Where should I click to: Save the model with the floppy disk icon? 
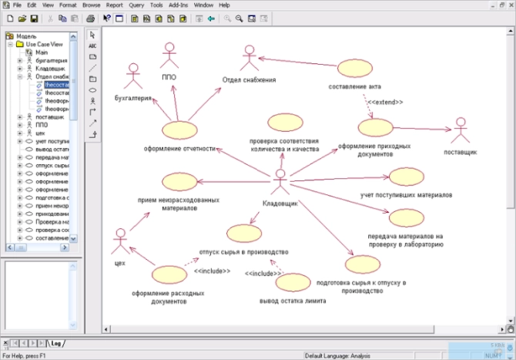34,19
